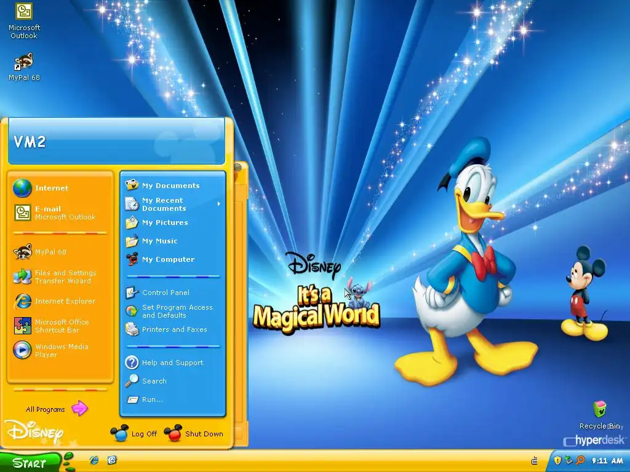Expand the My Recent Documents submenu arrow
The width and height of the screenshot is (630, 472).
[x=219, y=204]
